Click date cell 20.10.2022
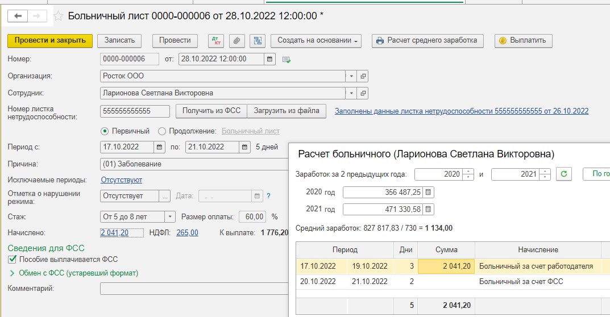The width and height of the screenshot is (610, 317). tap(318, 282)
